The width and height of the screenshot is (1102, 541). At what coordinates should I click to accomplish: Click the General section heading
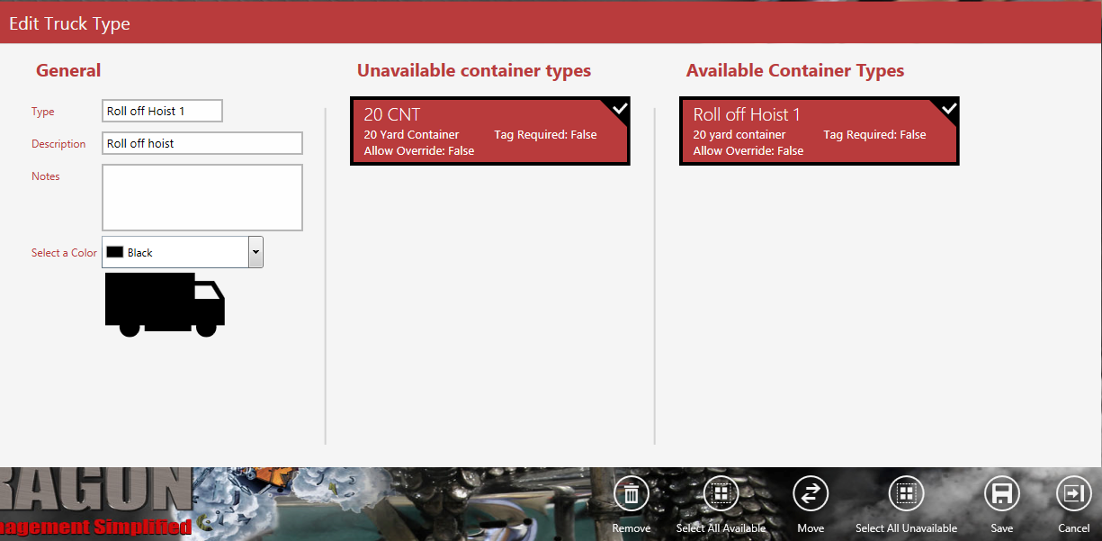(68, 70)
